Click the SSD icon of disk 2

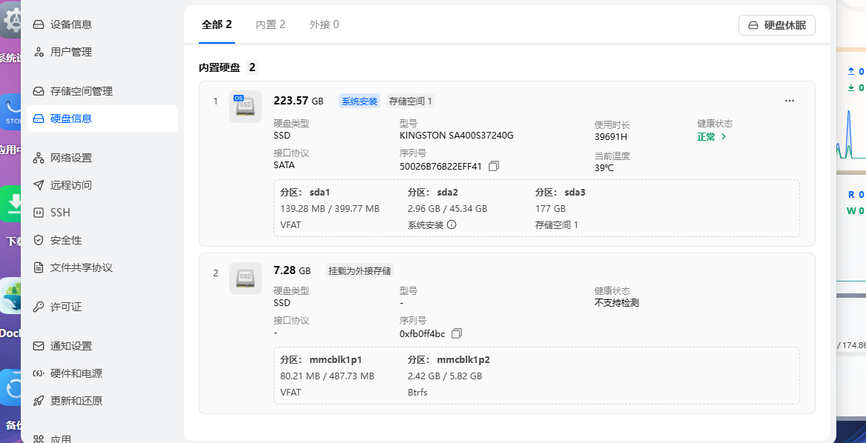245,279
